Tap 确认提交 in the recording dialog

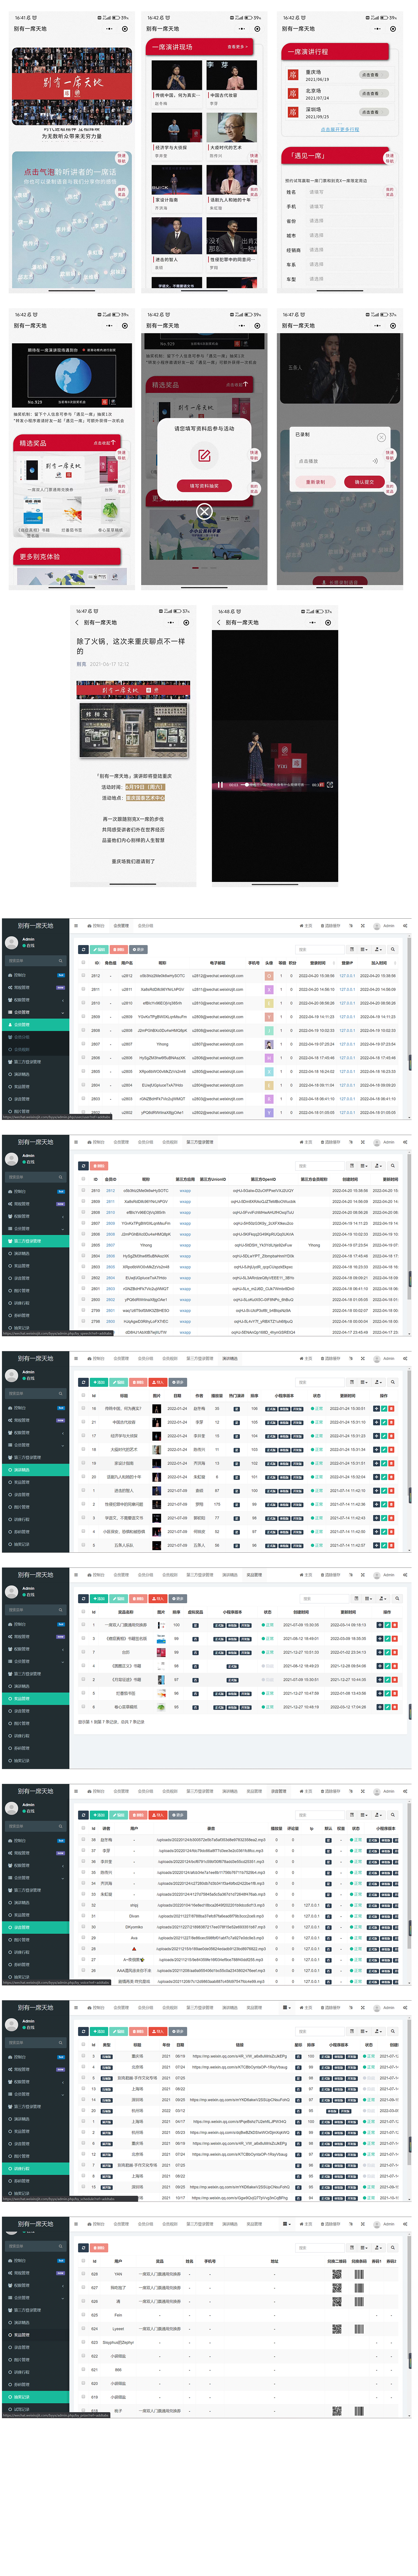(364, 482)
